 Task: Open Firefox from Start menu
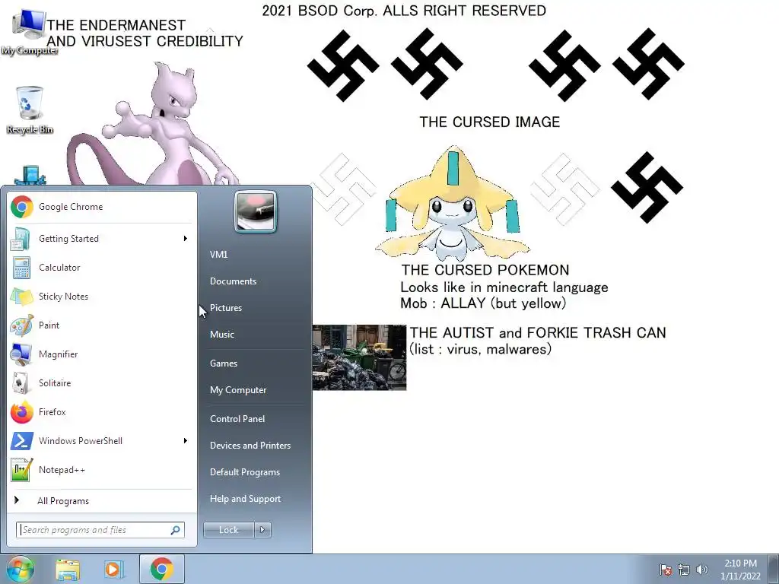point(102,411)
